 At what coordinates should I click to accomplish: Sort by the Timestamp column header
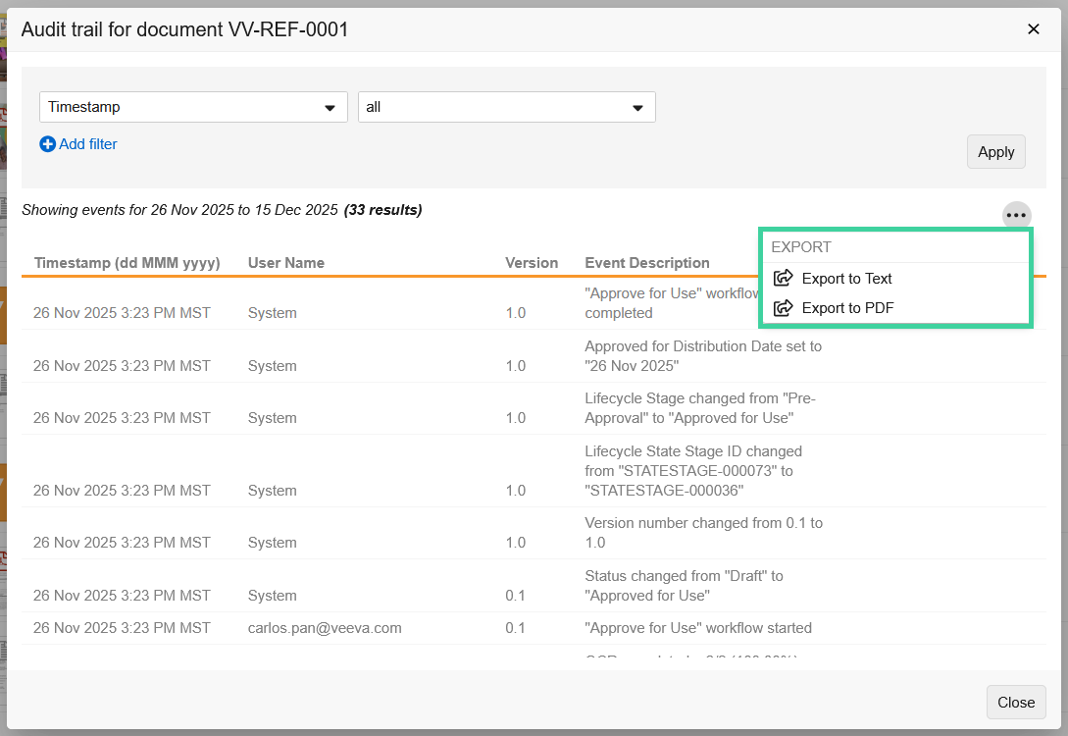(127, 262)
